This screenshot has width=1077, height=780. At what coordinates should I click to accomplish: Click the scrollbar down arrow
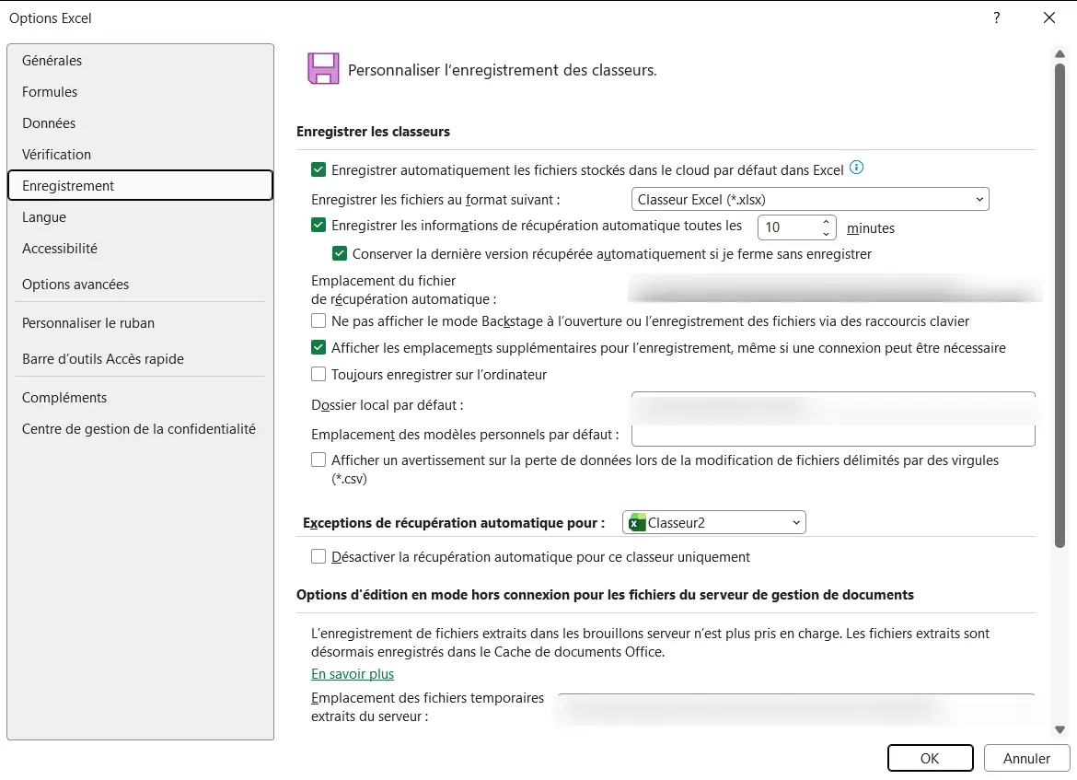click(1060, 730)
